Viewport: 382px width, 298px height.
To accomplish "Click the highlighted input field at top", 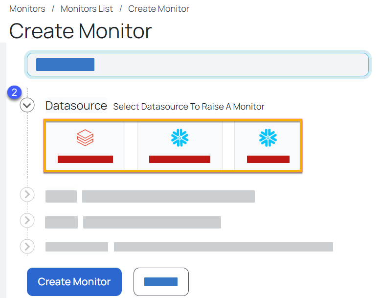I will (198, 65).
